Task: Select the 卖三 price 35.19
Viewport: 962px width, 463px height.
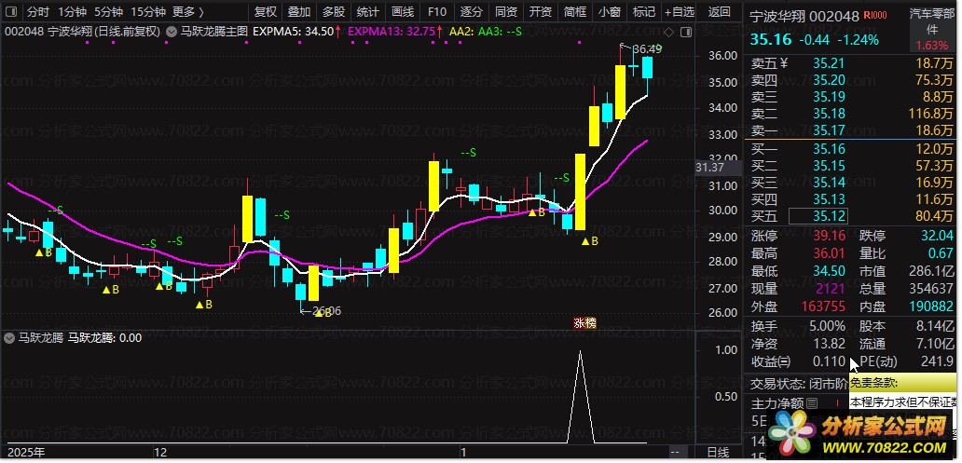Action: click(829, 97)
